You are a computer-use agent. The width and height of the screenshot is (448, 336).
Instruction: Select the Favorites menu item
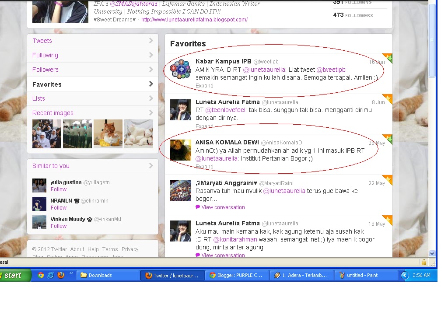click(x=93, y=84)
